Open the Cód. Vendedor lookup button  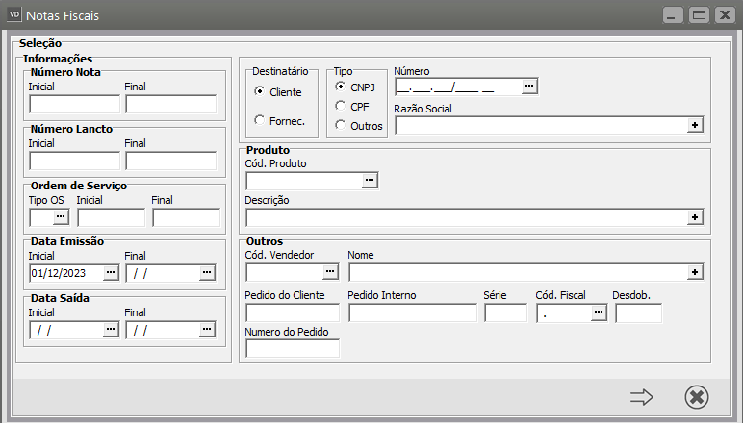click(331, 272)
